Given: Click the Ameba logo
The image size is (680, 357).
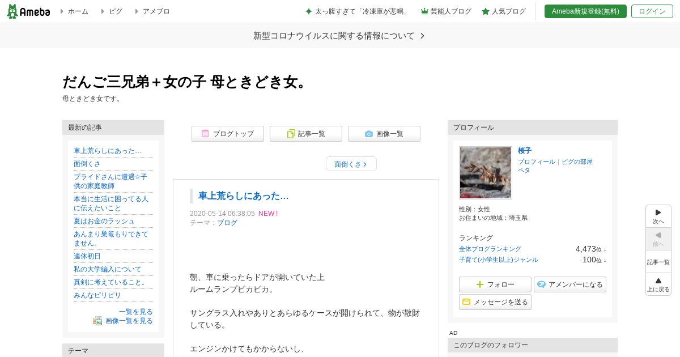Looking at the screenshot, I should pyautogui.click(x=28, y=11).
